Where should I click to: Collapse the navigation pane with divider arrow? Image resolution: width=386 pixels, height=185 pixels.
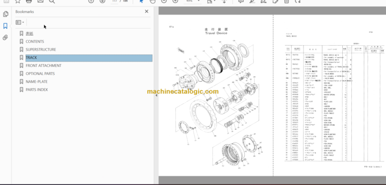[156, 95]
